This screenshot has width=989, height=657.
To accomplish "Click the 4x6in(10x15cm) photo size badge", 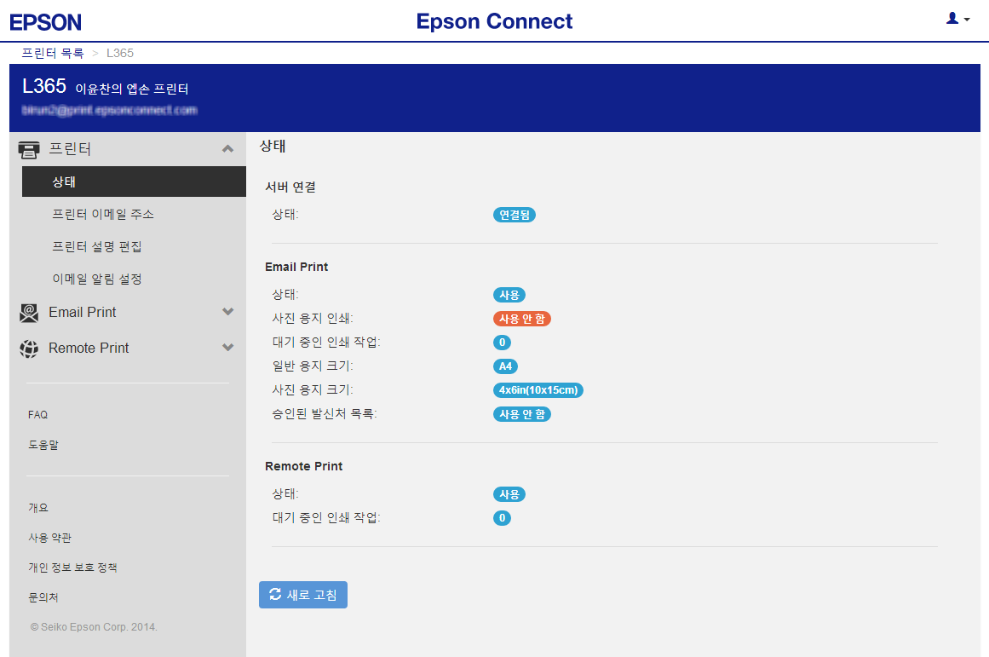I will [x=538, y=390].
